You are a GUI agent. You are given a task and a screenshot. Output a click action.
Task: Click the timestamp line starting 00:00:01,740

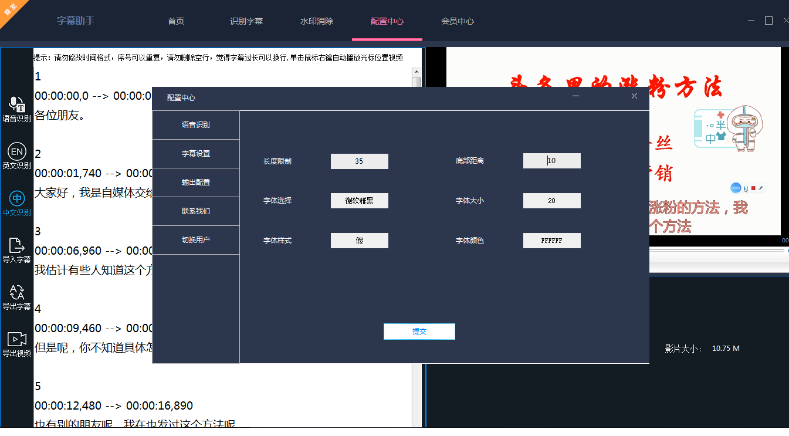click(93, 173)
